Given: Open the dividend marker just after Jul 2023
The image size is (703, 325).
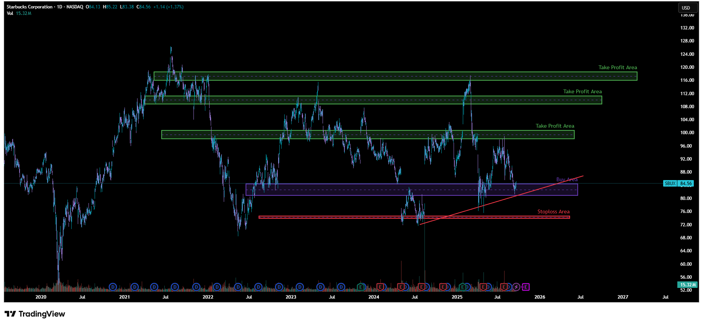Looking at the screenshot, I should pyautogui.click(x=341, y=287).
